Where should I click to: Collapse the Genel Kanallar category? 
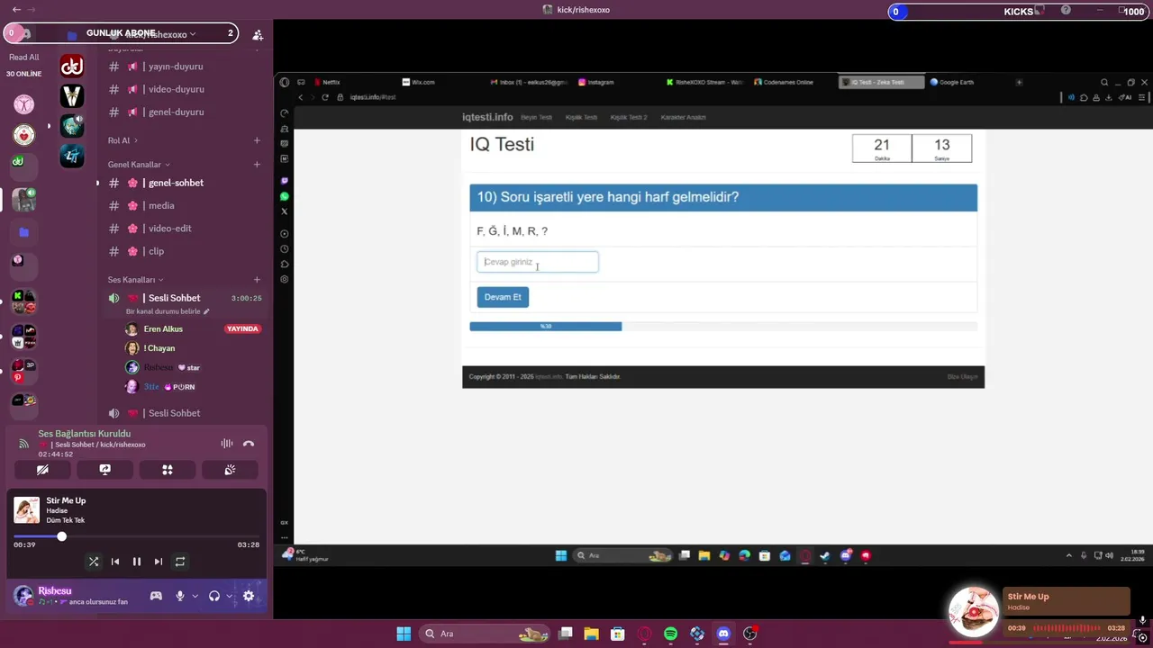(139, 165)
